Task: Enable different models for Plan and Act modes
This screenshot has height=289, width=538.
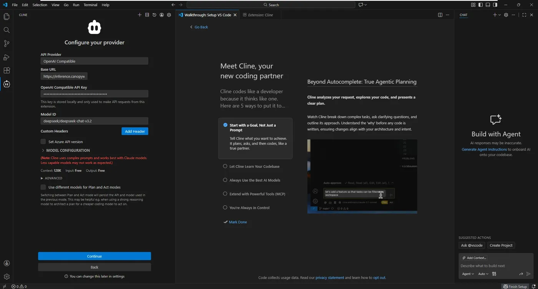Action: point(43,187)
